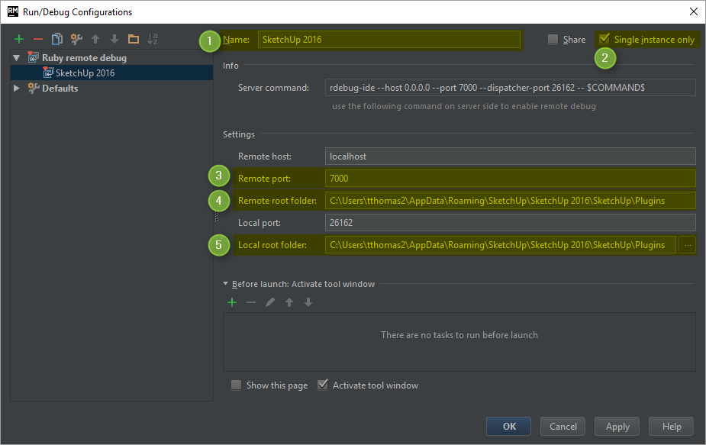Expand the Defaults tree node

coord(17,89)
